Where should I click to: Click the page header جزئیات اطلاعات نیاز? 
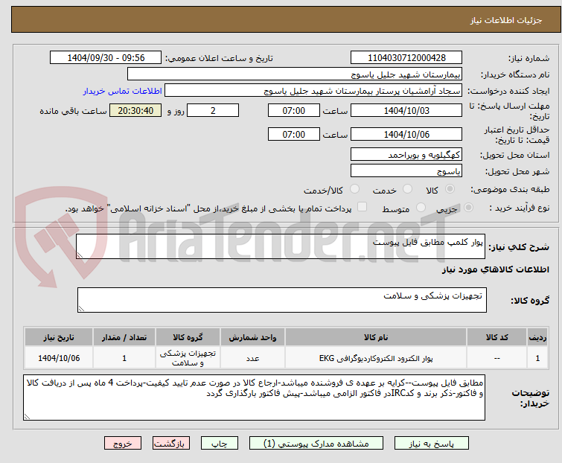[506, 20]
